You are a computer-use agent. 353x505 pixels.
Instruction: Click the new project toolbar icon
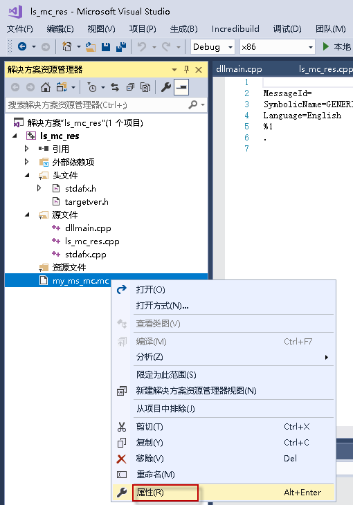[66, 47]
